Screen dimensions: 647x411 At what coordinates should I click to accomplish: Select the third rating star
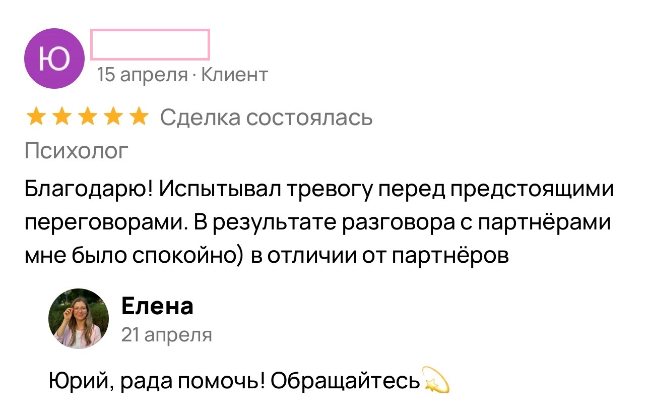(87, 118)
